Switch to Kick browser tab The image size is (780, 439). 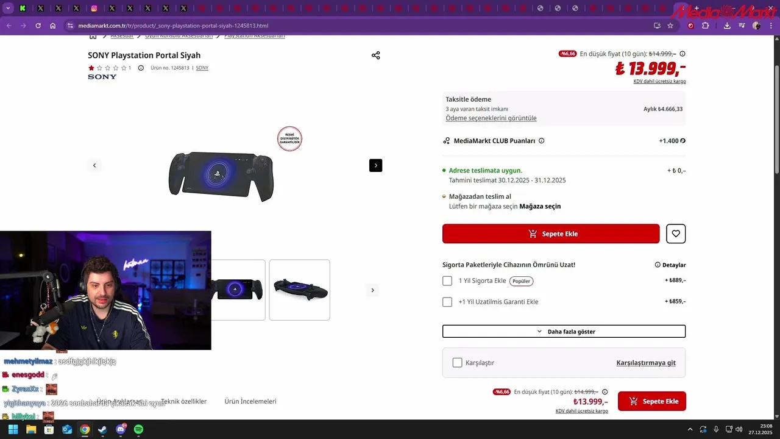(x=23, y=9)
